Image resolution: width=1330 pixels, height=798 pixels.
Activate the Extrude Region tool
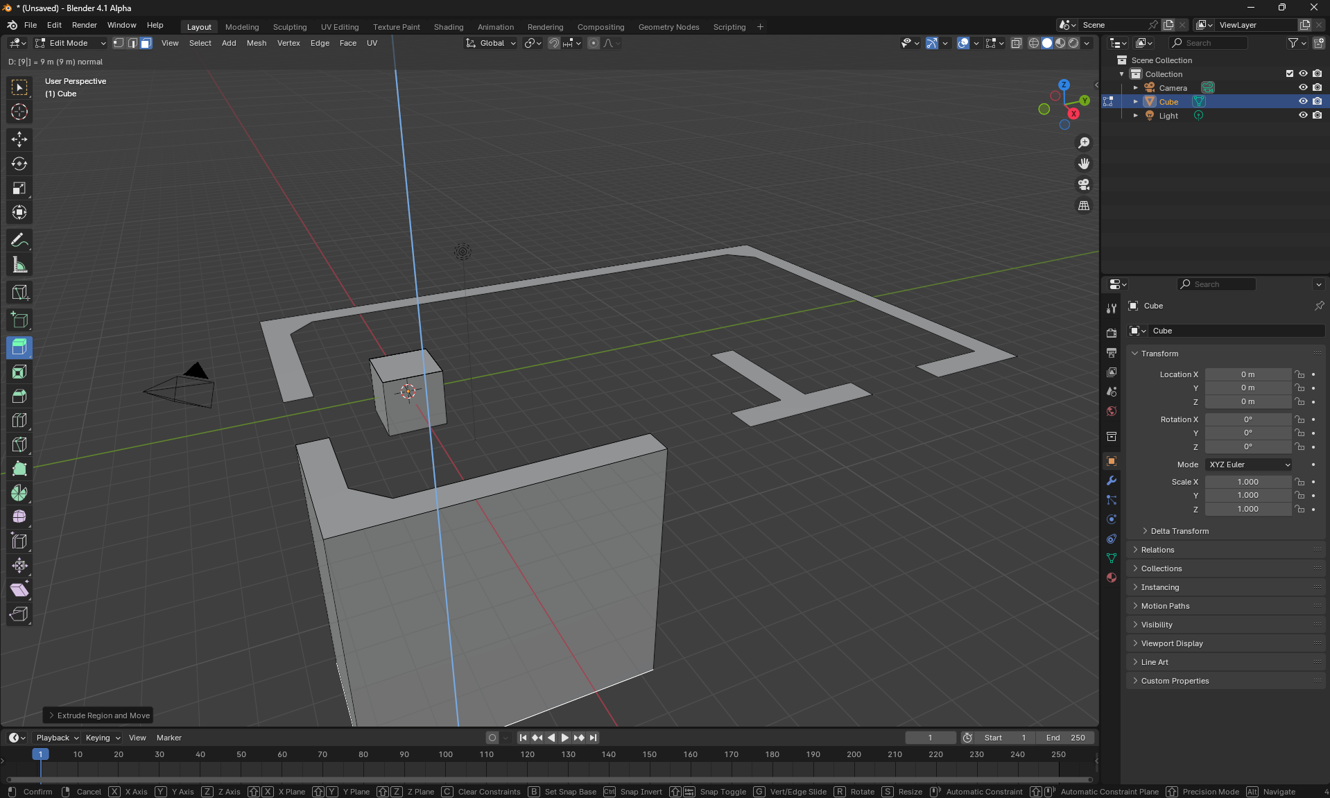point(19,347)
